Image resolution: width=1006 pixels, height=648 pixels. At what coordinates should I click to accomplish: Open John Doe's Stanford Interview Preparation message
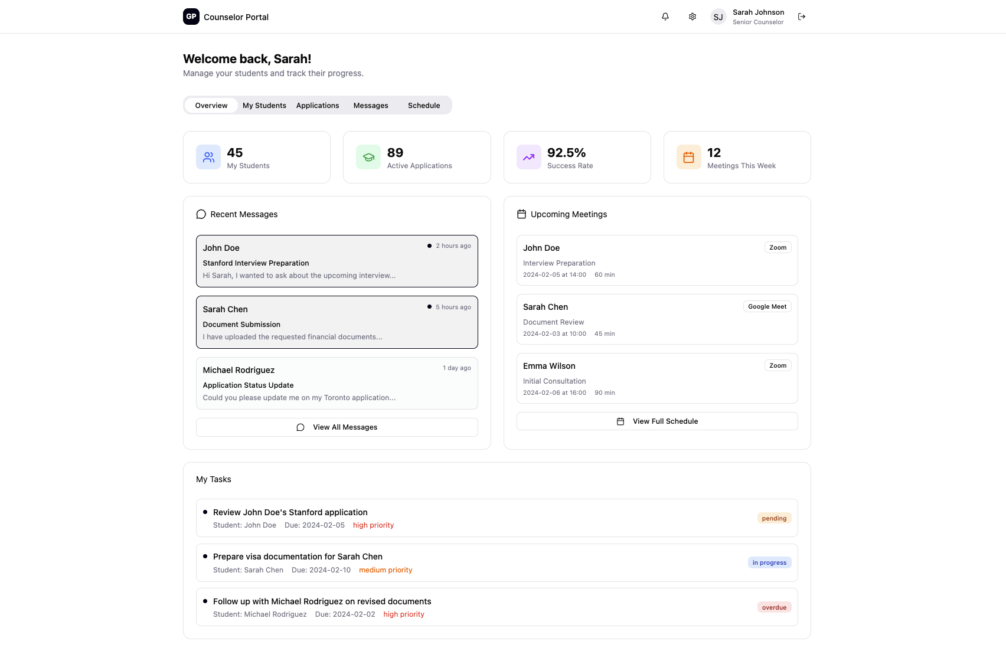337,261
